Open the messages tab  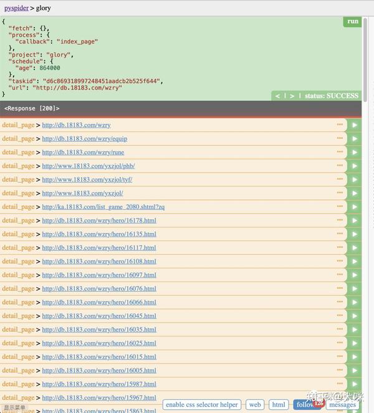click(342, 405)
